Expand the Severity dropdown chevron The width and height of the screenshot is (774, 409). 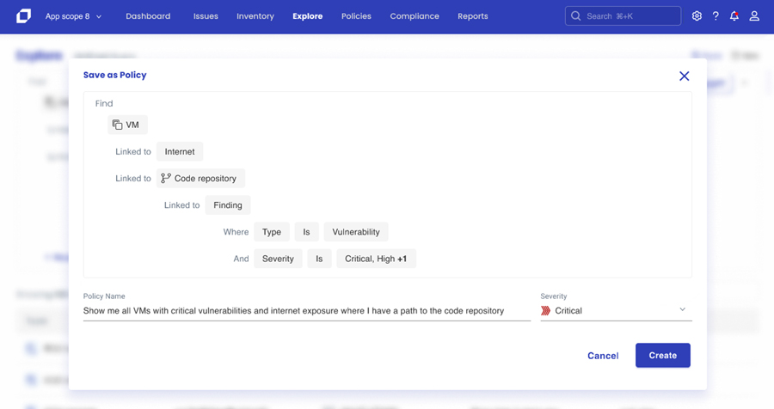click(x=682, y=310)
